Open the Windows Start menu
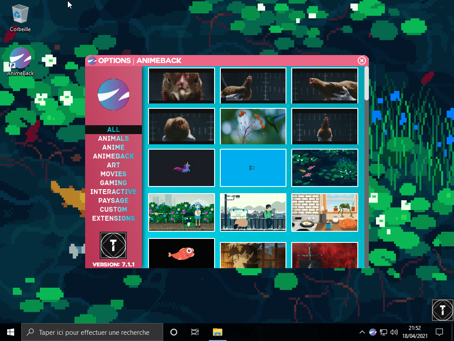The width and height of the screenshot is (454, 341). click(11, 332)
